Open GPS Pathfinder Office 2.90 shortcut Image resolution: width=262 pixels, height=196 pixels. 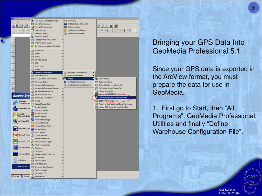80,24
